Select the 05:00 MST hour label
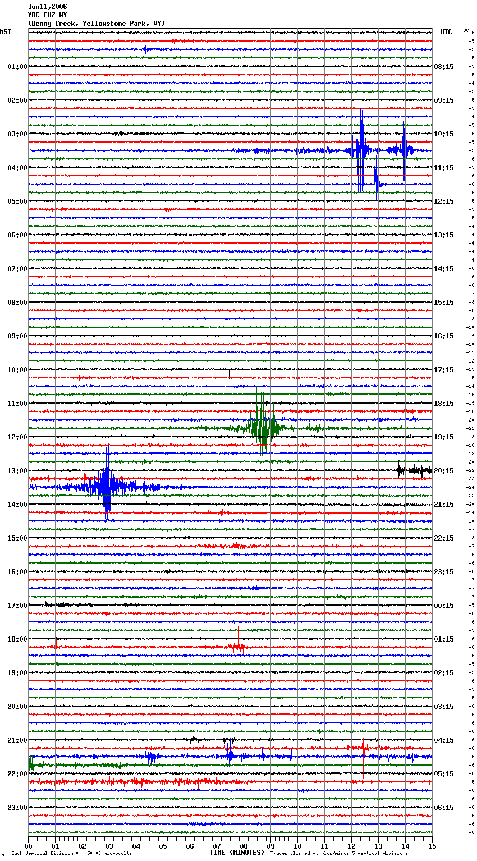Viewport: 477px width, 861px height. tap(17, 201)
